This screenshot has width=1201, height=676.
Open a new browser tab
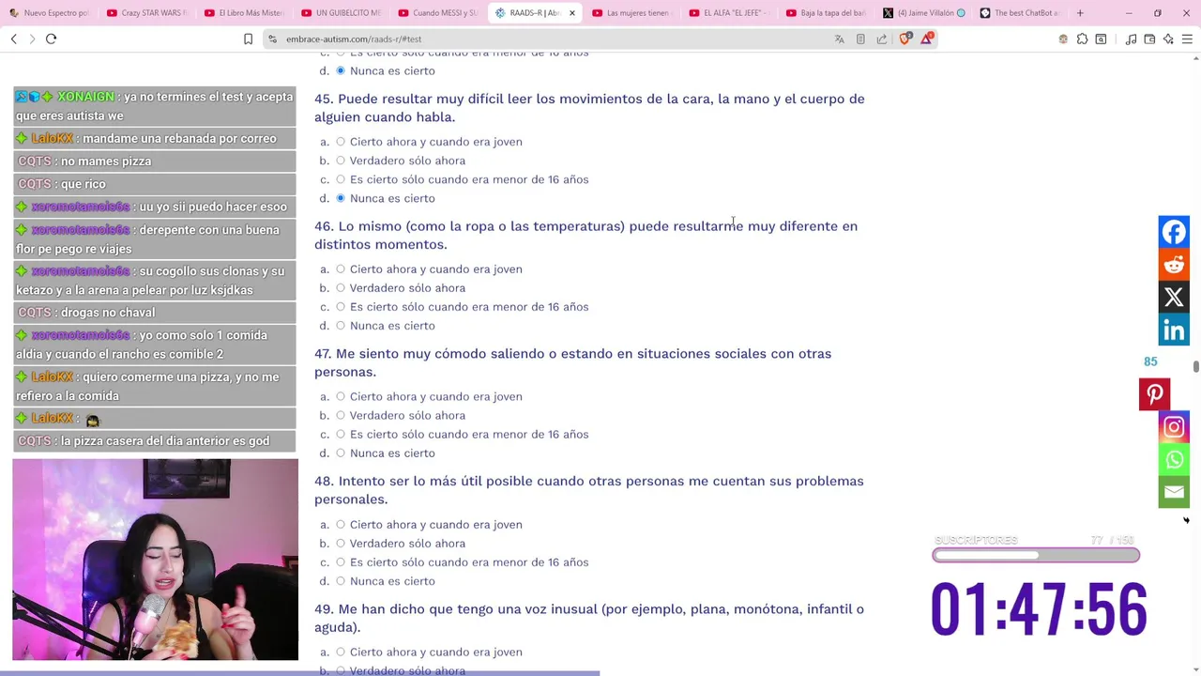coord(1080,13)
